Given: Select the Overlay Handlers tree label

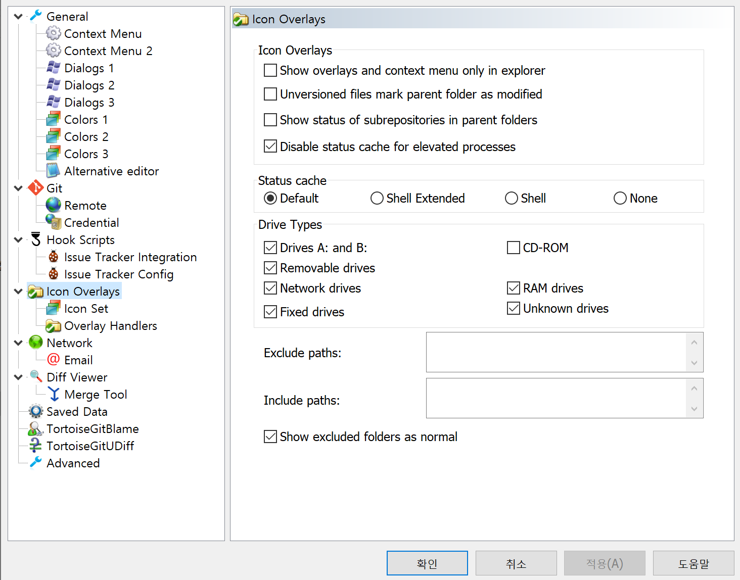Looking at the screenshot, I should point(111,326).
